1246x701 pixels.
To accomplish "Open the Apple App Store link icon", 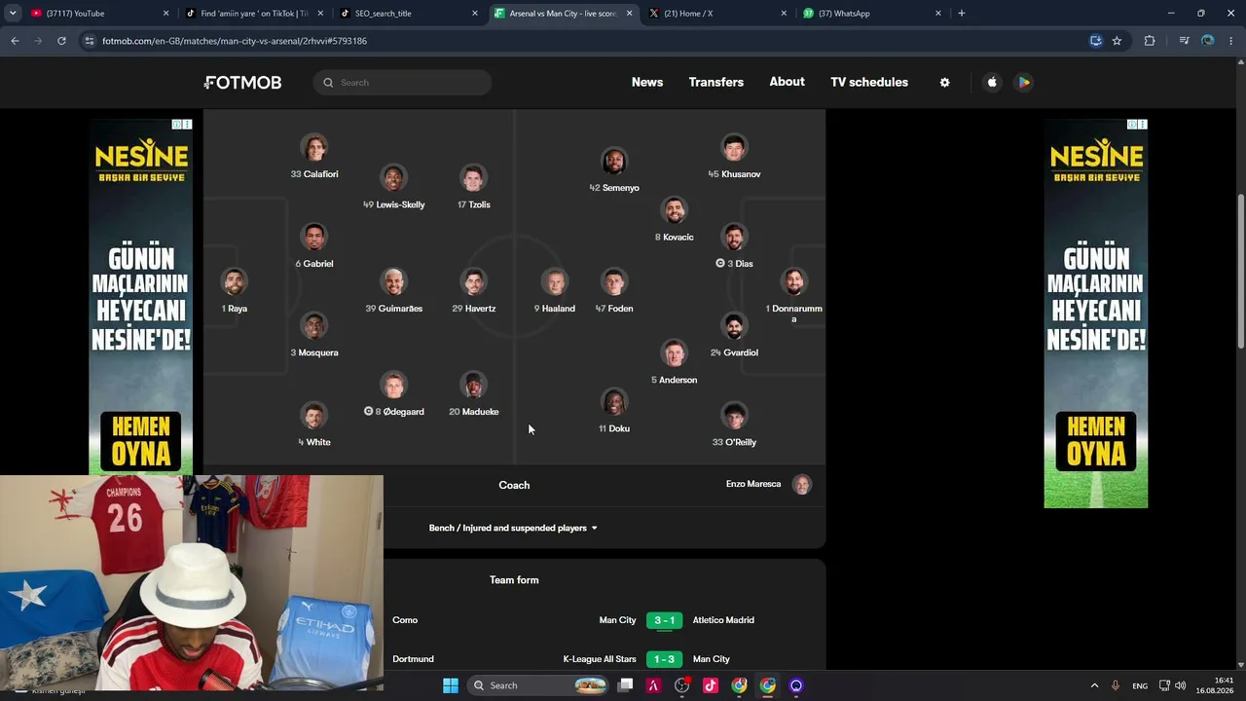I will pyautogui.click(x=992, y=83).
